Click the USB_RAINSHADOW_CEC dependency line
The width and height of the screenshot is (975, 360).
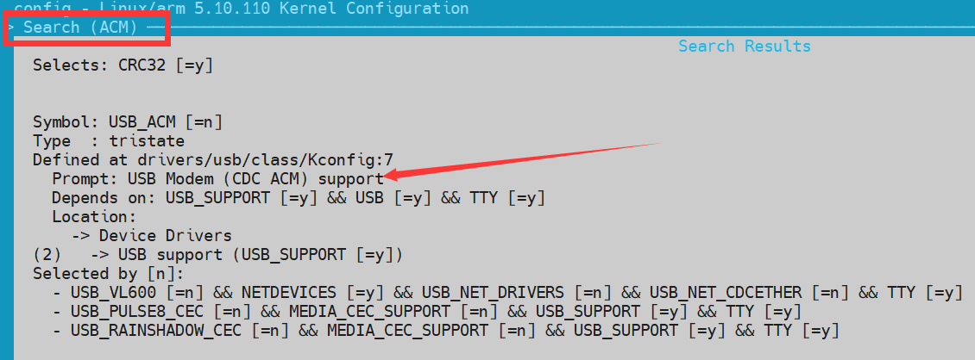[446, 331]
